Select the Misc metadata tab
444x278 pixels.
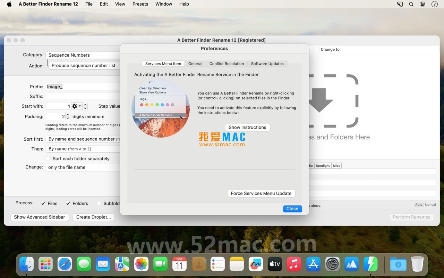[x=336, y=166]
